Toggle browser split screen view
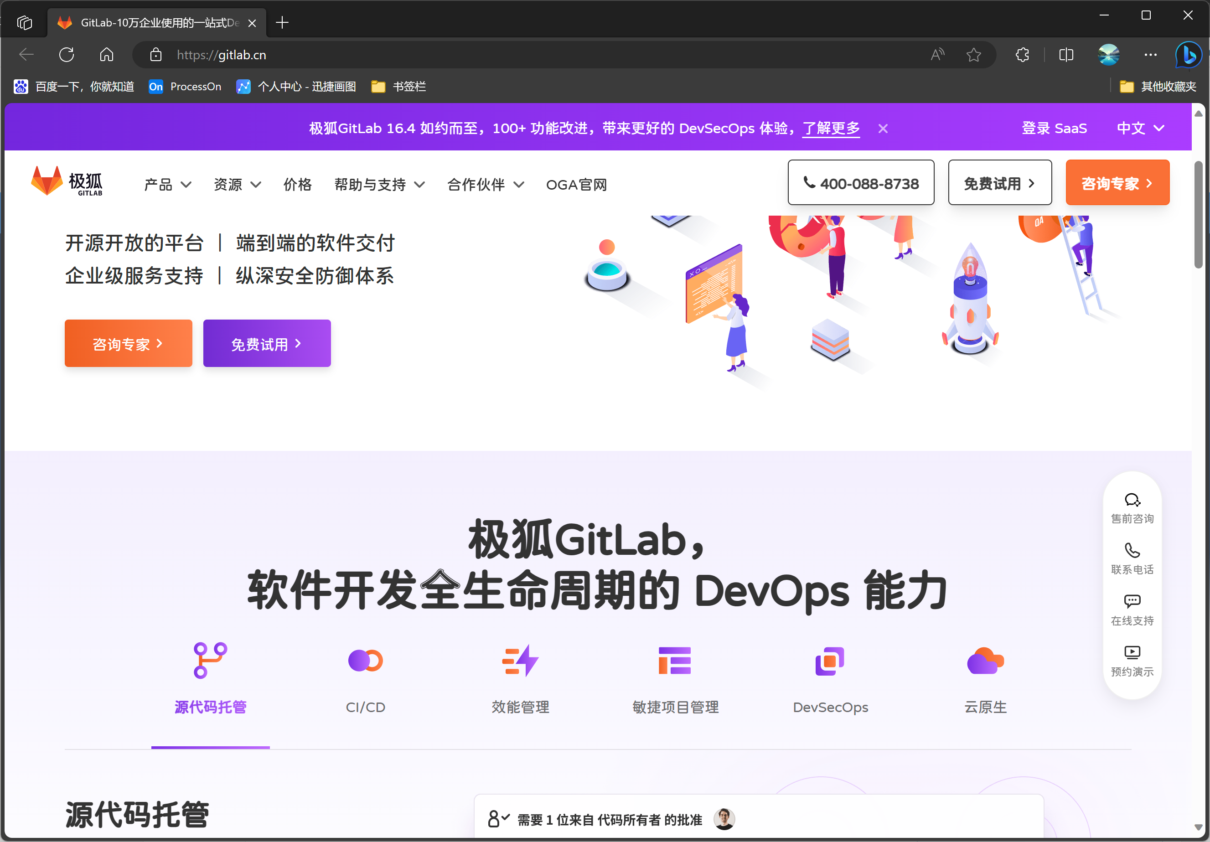 [x=1065, y=55]
